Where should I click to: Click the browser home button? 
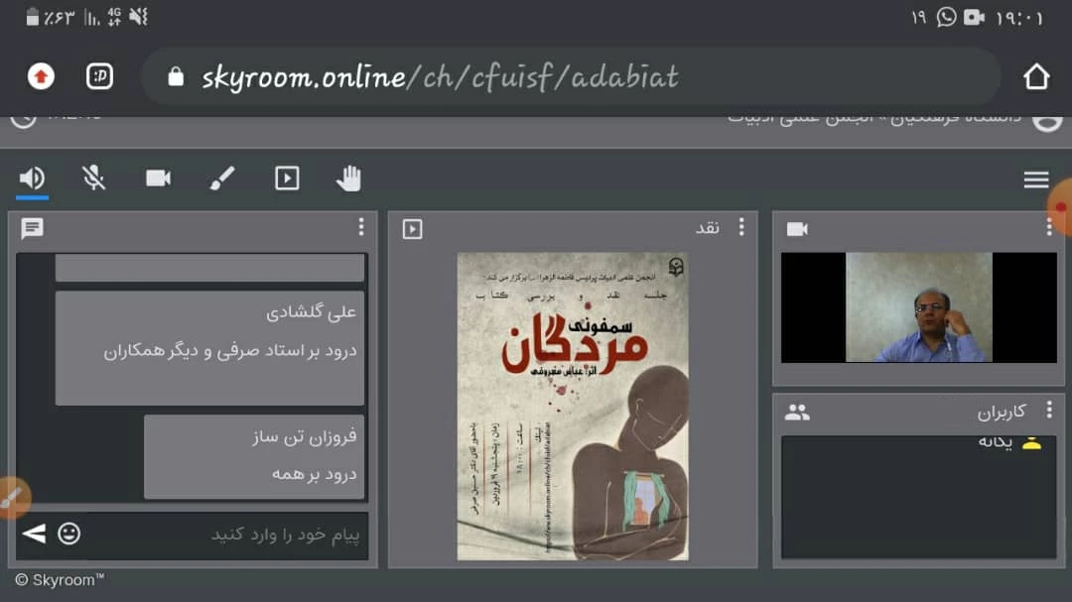[1035, 76]
